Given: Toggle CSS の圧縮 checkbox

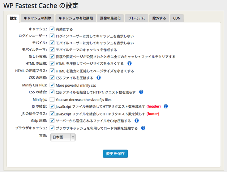Looking at the screenshot, I should click(52, 78).
